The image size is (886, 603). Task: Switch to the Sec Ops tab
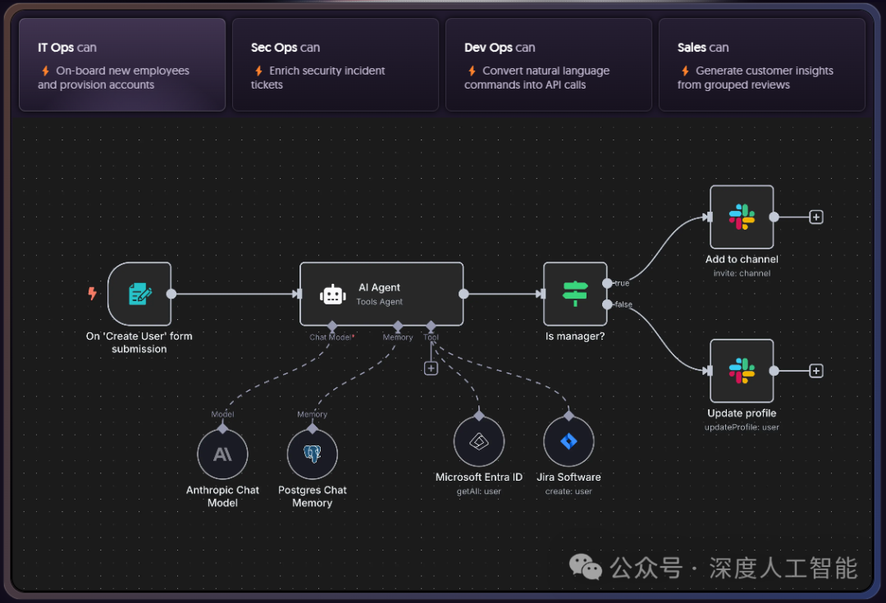[335, 65]
